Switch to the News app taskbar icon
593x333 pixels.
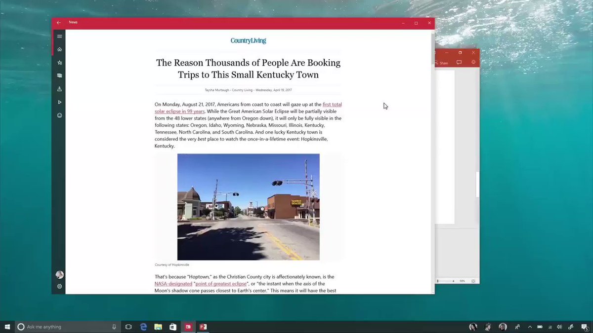tap(188, 327)
